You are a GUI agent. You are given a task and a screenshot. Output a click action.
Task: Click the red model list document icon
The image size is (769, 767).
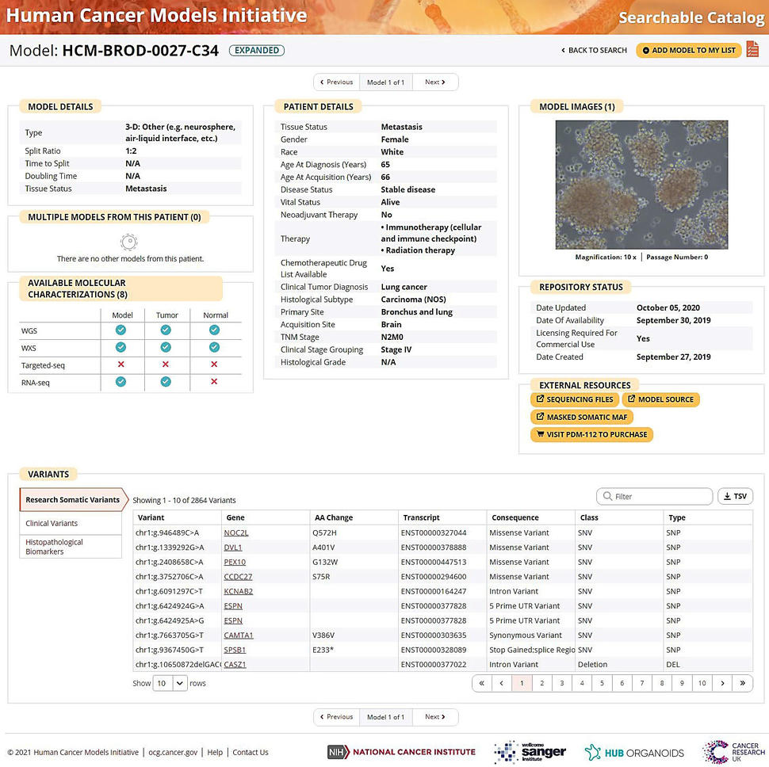752,49
